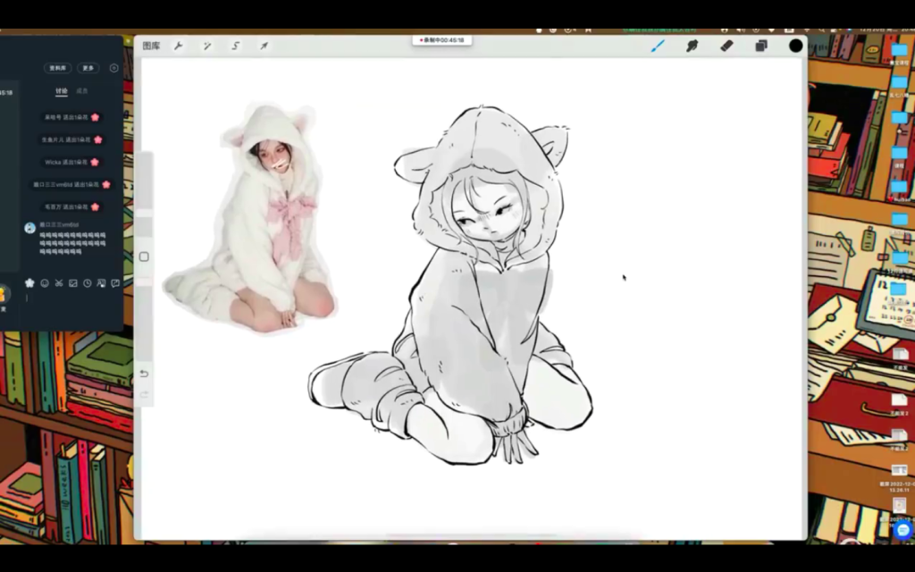Switch to the 成员 tab
The height and width of the screenshot is (572, 915).
pos(82,90)
